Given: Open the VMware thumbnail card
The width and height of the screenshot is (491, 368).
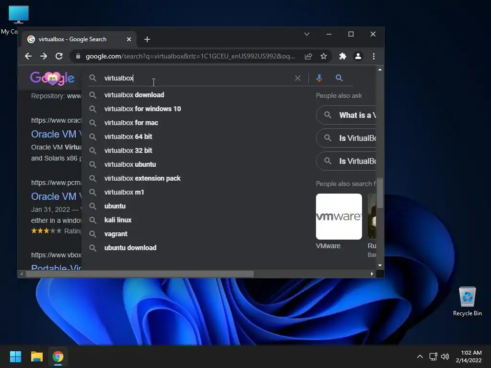Looking at the screenshot, I should click(339, 217).
